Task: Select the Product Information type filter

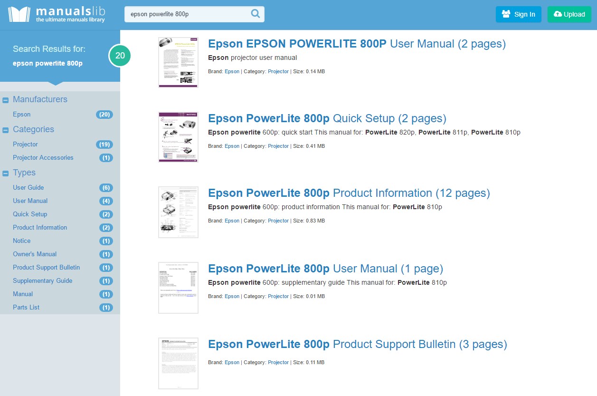Action: pos(40,228)
